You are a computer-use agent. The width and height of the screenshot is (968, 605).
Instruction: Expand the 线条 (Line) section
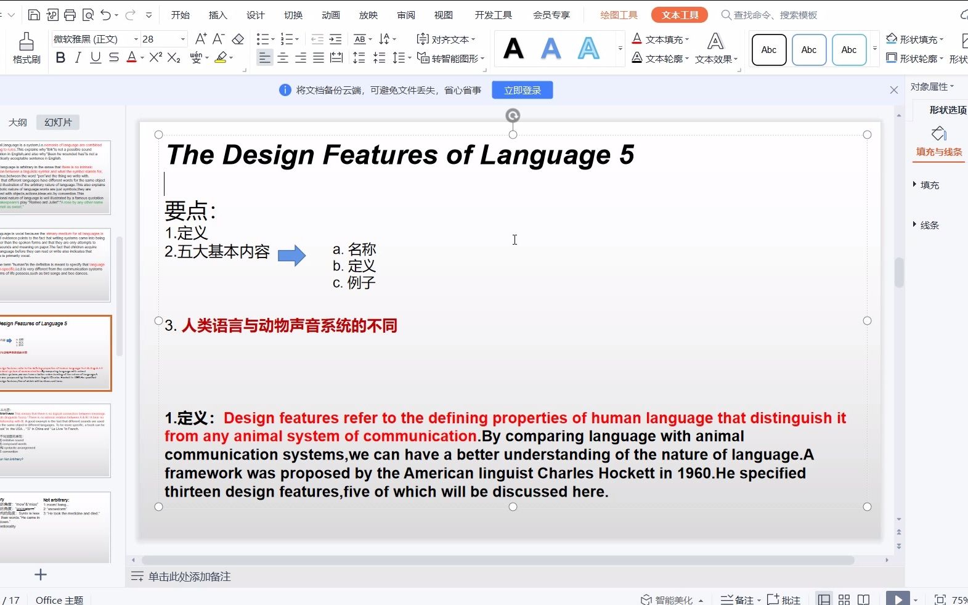(x=926, y=225)
